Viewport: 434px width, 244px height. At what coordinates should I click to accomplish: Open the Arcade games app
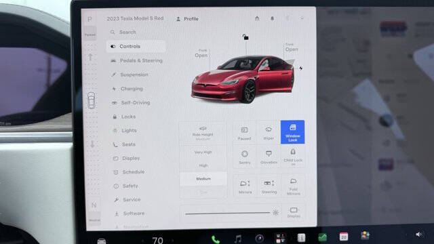(x=365, y=235)
